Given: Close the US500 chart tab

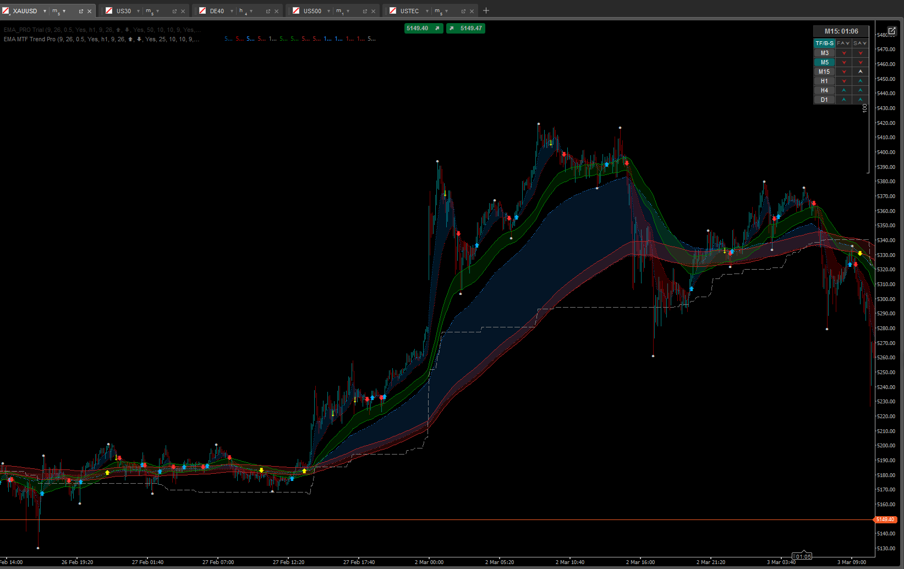Looking at the screenshot, I should tap(373, 12).
